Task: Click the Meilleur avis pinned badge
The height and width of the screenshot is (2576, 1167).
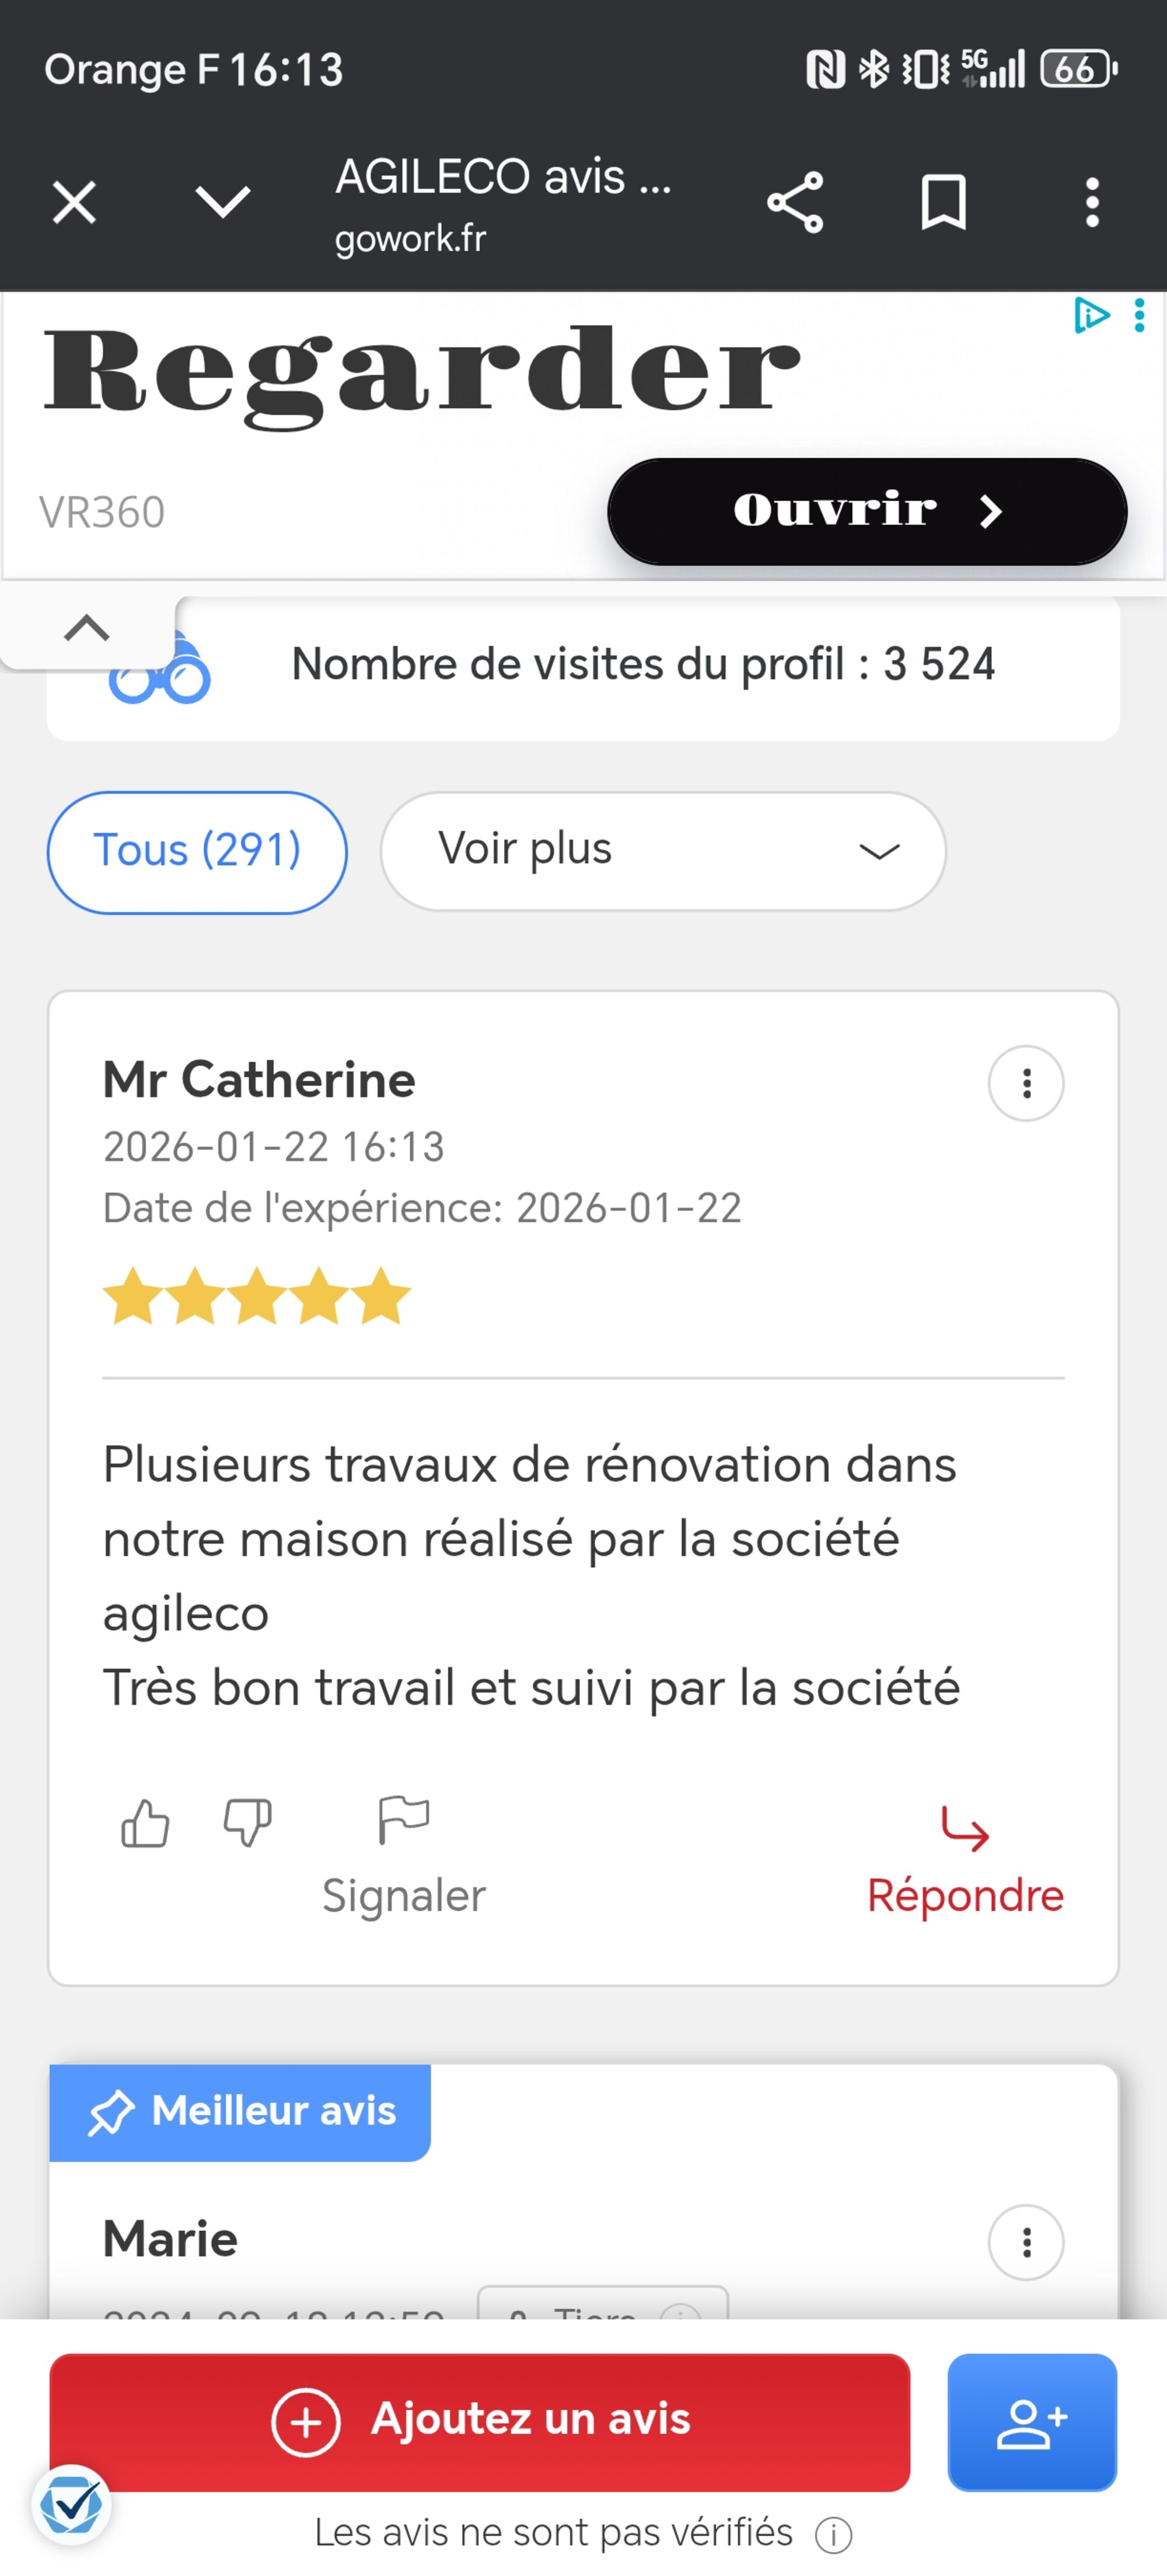Action: pyautogui.click(x=241, y=2112)
